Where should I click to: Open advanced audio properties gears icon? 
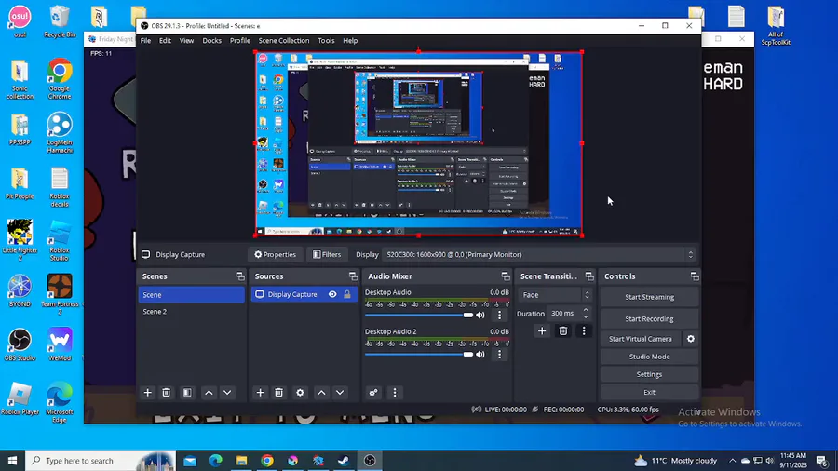pyautogui.click(x=373, y=393)
